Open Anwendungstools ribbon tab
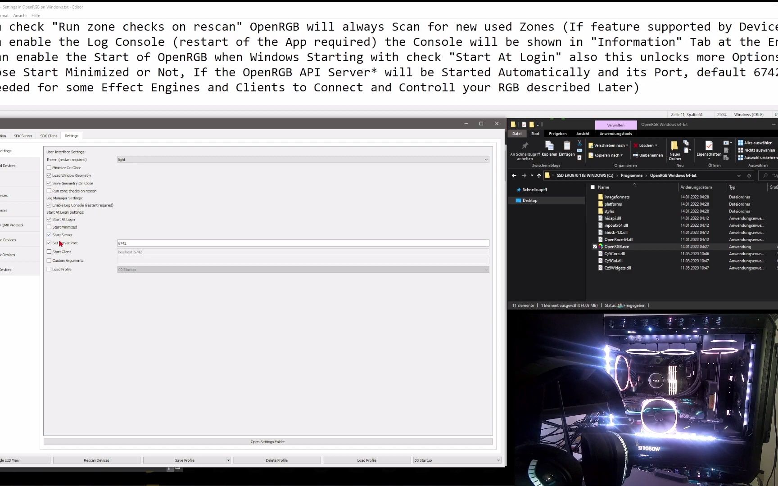This screenshot has height=486, width=778. 615,134
